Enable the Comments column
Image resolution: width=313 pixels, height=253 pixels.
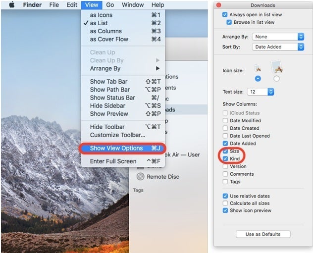click(225, 174)
